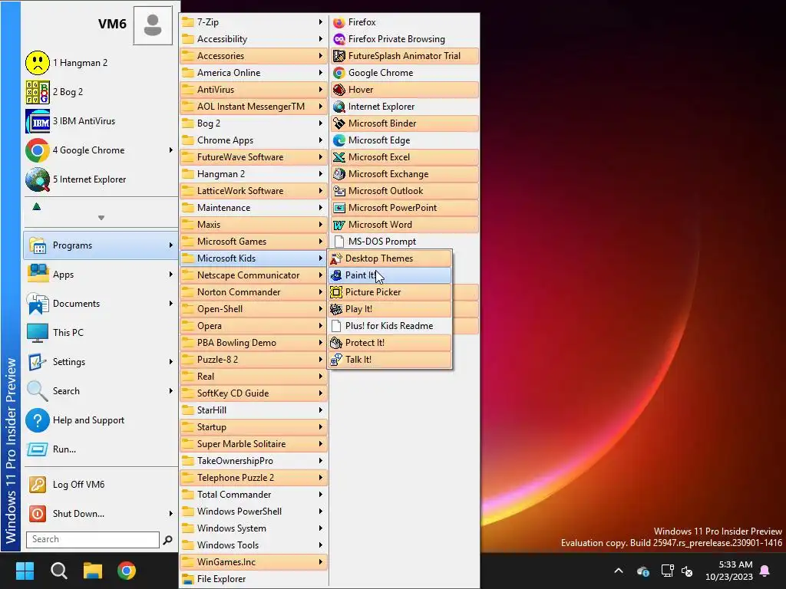The image size is (786, 589).
Task: Expand Netscape Communicator folder
Action: click(253, 275)
